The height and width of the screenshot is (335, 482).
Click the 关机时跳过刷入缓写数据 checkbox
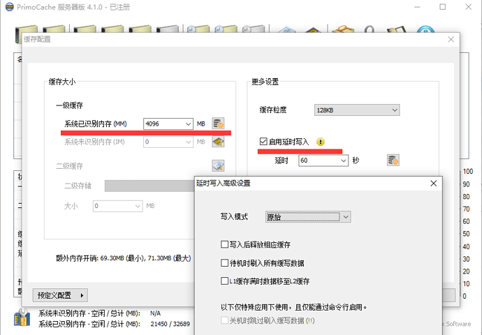tap(224, 320)
